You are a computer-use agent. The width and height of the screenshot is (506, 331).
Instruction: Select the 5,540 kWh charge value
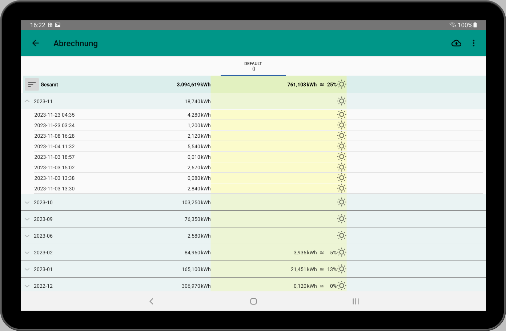pos(199,146)
